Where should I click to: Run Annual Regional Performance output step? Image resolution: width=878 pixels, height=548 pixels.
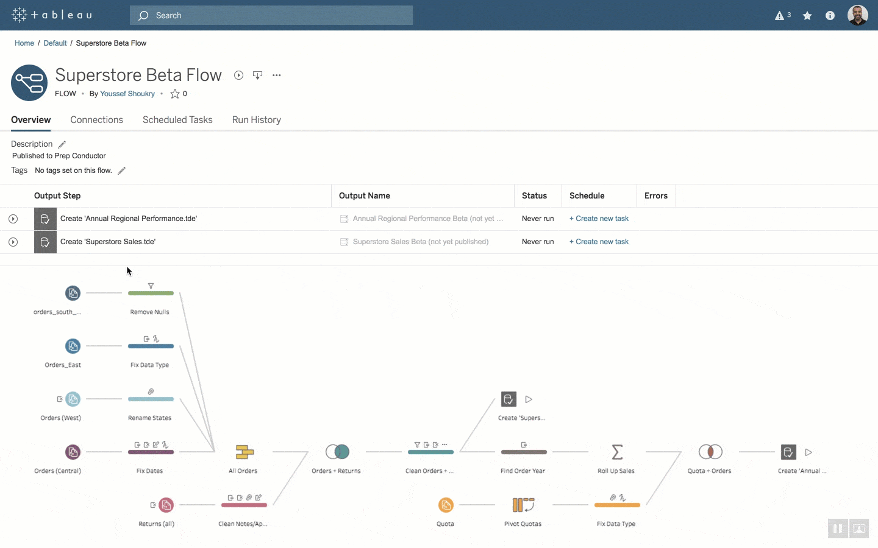click(x=13, y=219)
